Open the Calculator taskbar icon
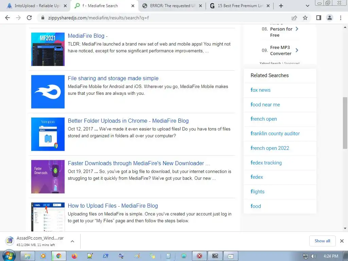 [168, 256]
